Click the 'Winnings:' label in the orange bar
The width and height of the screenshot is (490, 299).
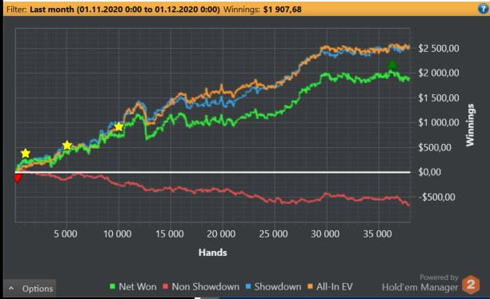click(242, 10)
